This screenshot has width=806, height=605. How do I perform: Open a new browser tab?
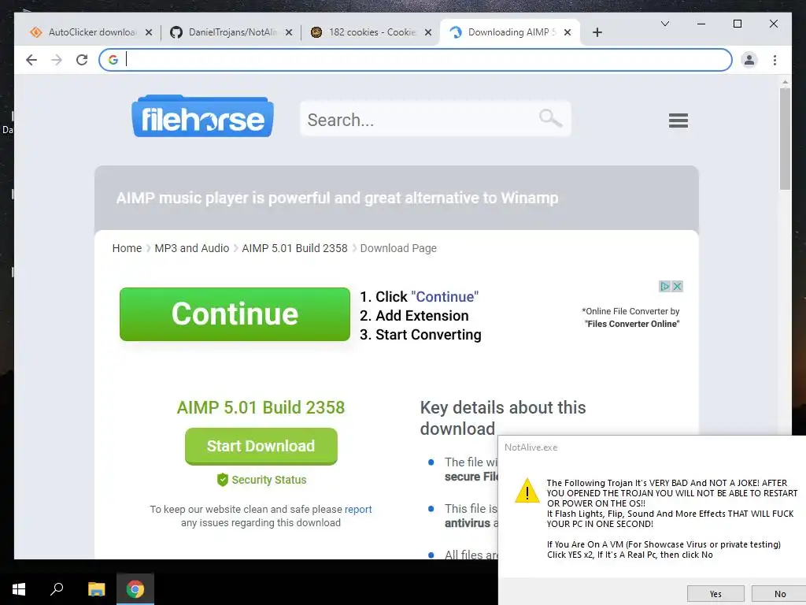[x=597, y=32]
